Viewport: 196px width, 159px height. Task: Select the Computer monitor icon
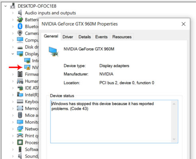(x=20, y=40)
